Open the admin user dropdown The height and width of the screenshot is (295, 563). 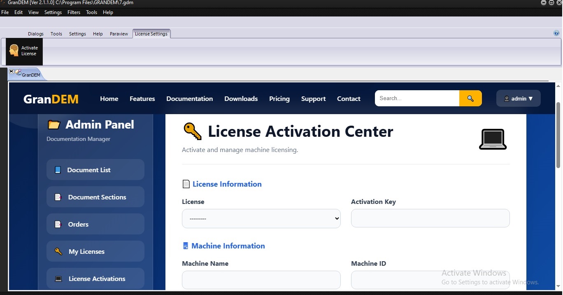click(x=519, y=98)
